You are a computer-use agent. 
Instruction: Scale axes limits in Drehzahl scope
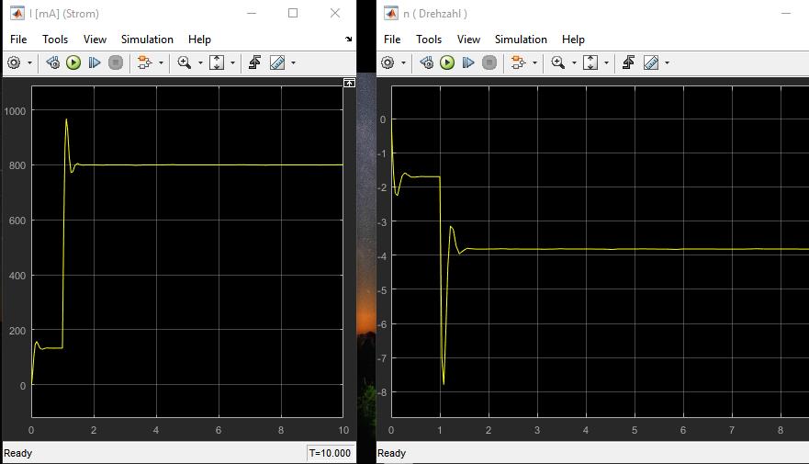pos(590,63)
